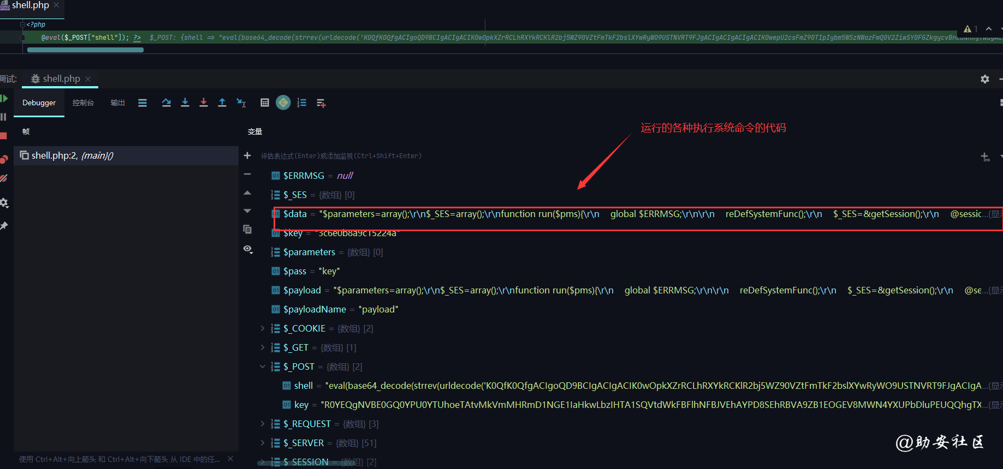Go to the previous highlighted problem arrow
The height and width of the screenshot is (469, 1003).
click(989, 29)
